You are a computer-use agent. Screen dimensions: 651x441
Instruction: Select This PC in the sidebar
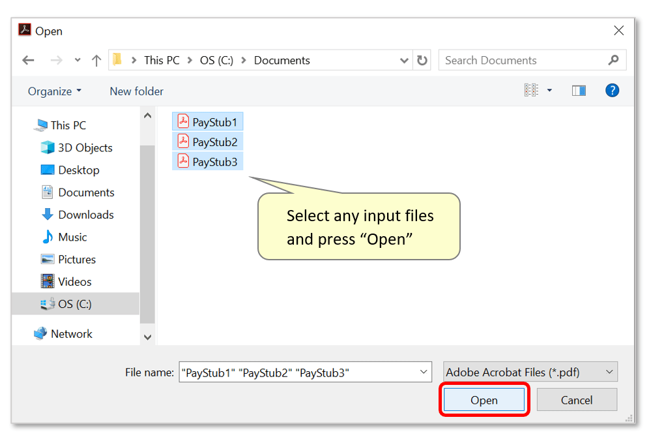tap(60, 125)
